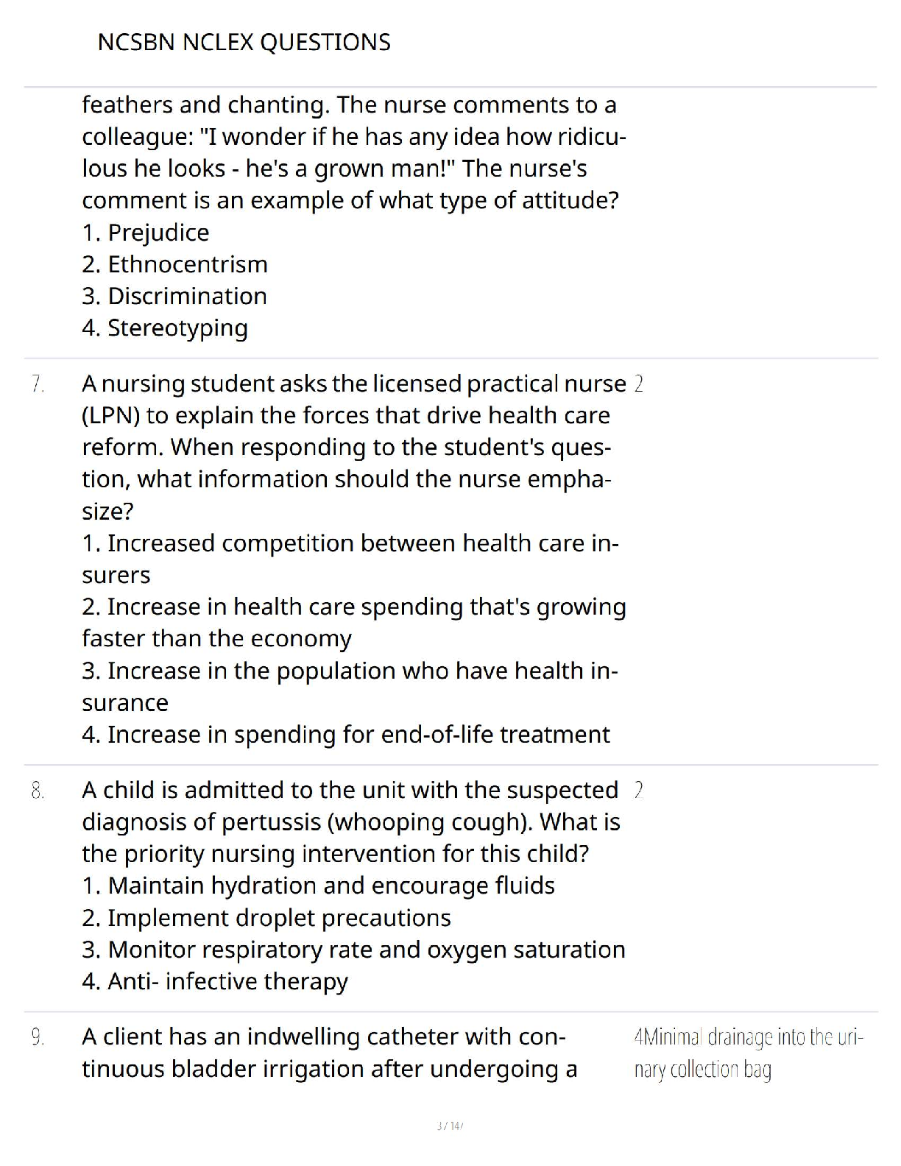Click the answer key beside question 7
This screenshot has height=1166, width=901.
click(638, 384)
